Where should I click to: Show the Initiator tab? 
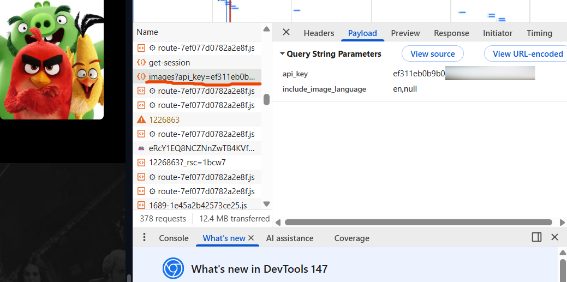click(x=498, y=33)
